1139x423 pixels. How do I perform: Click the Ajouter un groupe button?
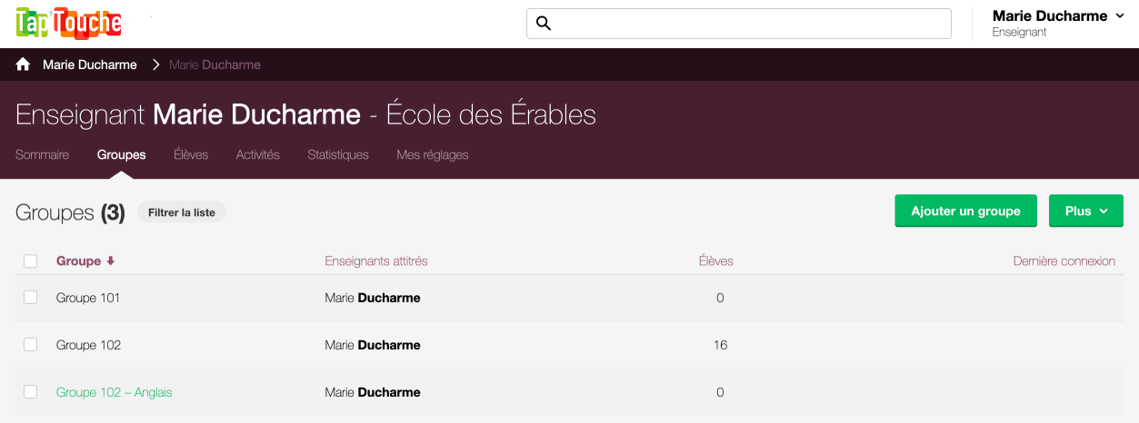965,211
